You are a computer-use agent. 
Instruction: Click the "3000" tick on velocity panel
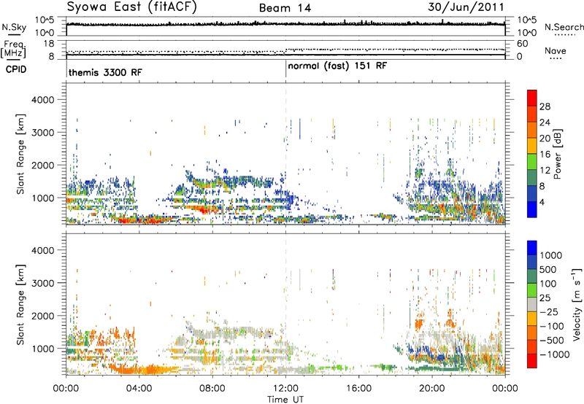click(42, 283)
